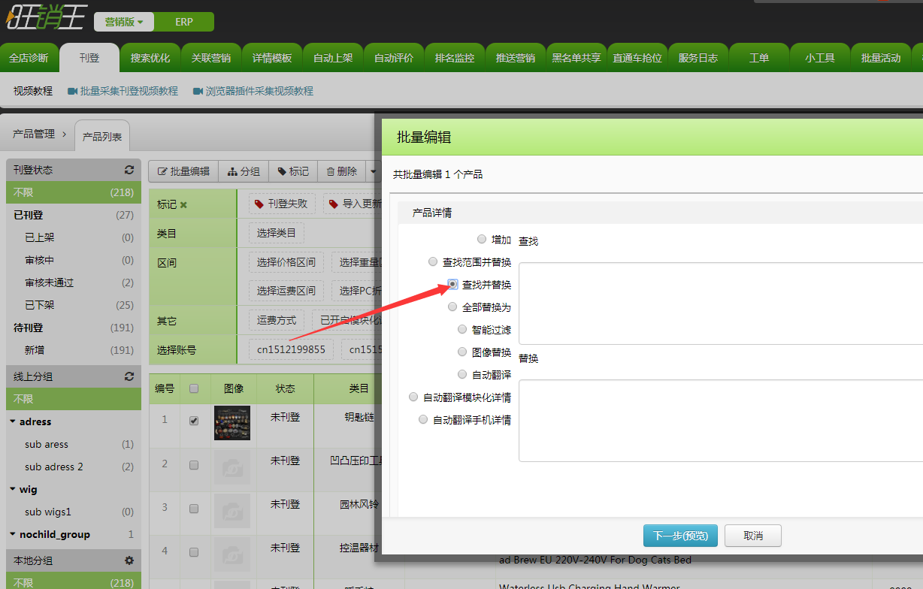Select the 刊登失败 tag filter
This screenshot has height=589, width=923.
[282, 204]
